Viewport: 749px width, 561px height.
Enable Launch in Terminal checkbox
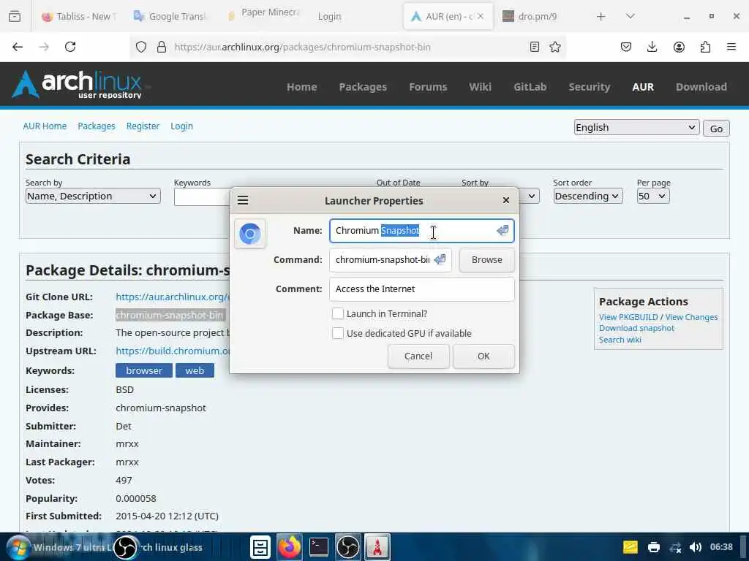pyautogui.click(x=338, y=313)
